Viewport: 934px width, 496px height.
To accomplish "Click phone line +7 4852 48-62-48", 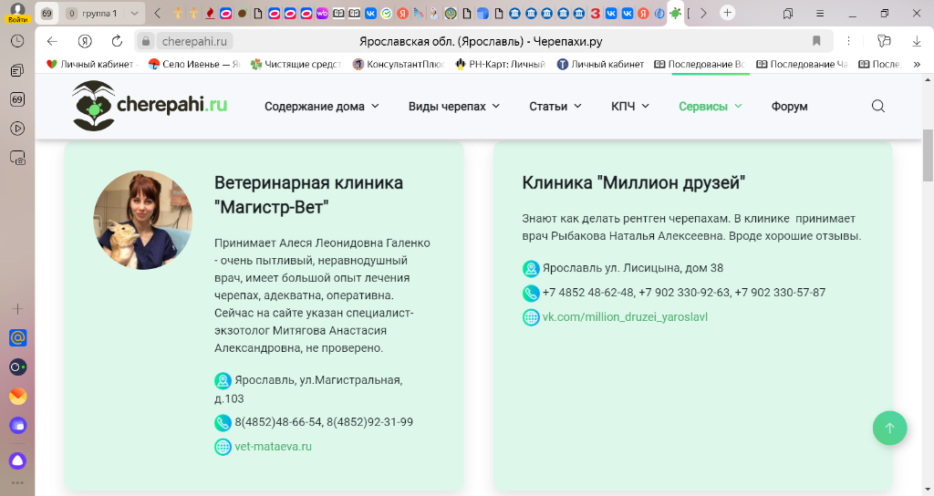I will 684,293.
